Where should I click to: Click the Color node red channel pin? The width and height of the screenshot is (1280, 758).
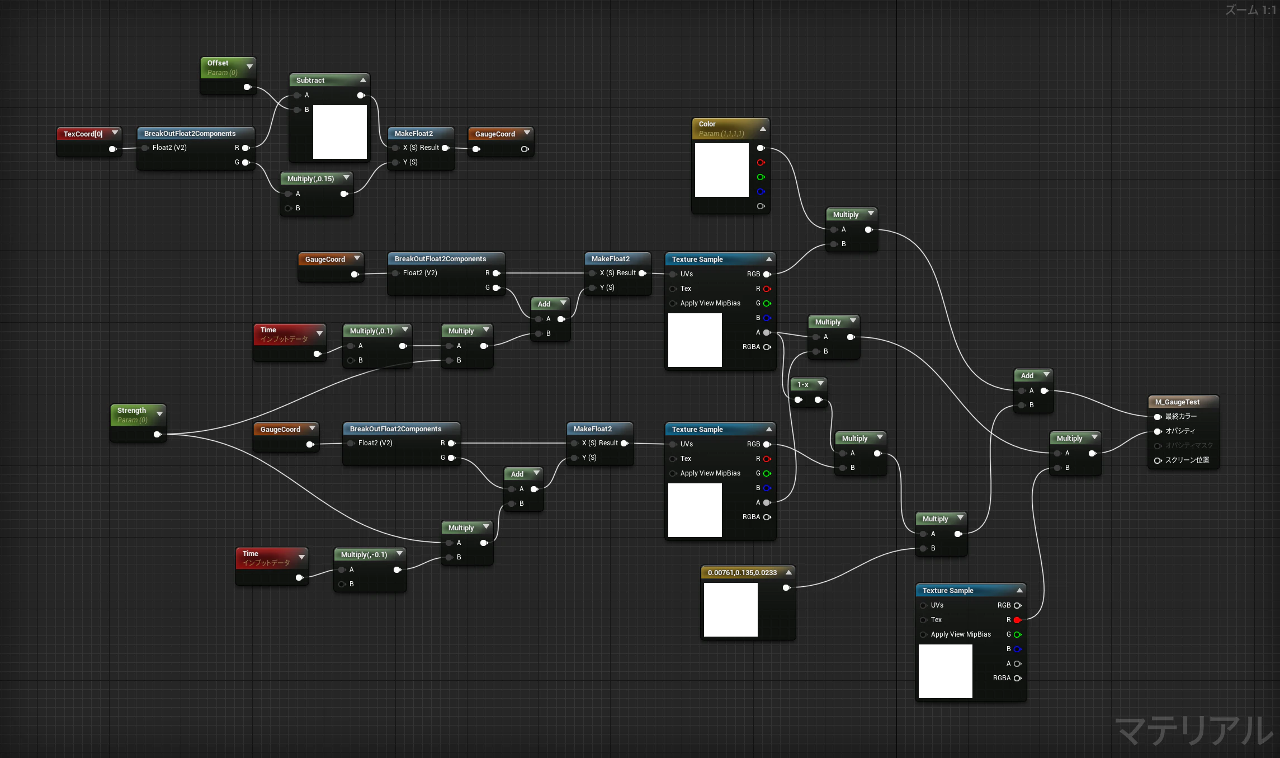pyautogui.click(x=761, y=162)
